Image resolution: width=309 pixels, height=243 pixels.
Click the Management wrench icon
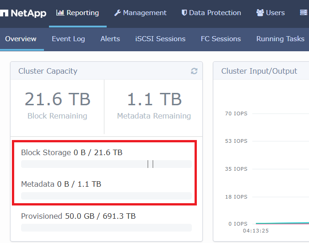click(x=117, y=13)
